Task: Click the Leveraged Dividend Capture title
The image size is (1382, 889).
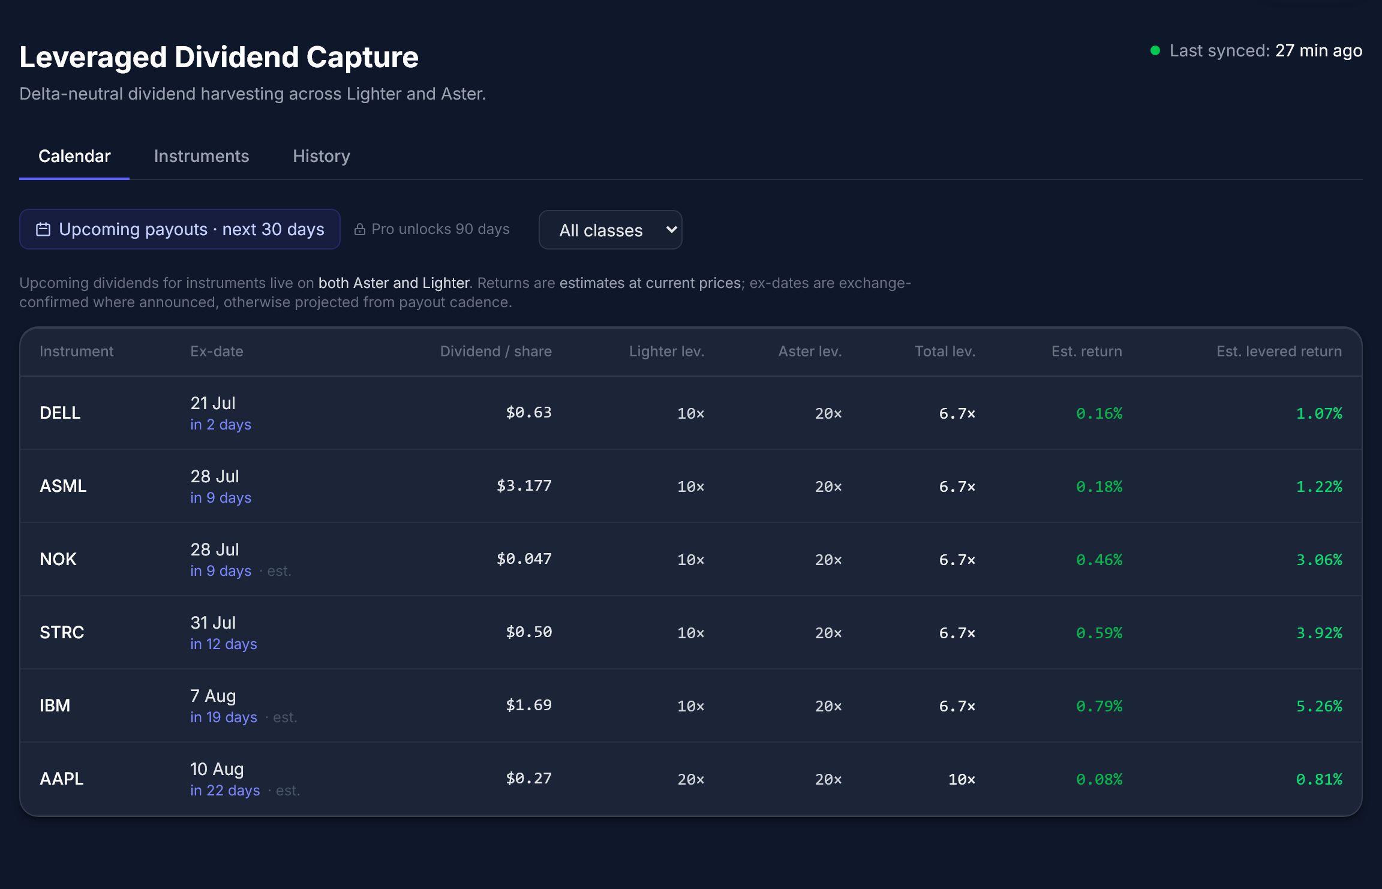Action: [219, 58]
